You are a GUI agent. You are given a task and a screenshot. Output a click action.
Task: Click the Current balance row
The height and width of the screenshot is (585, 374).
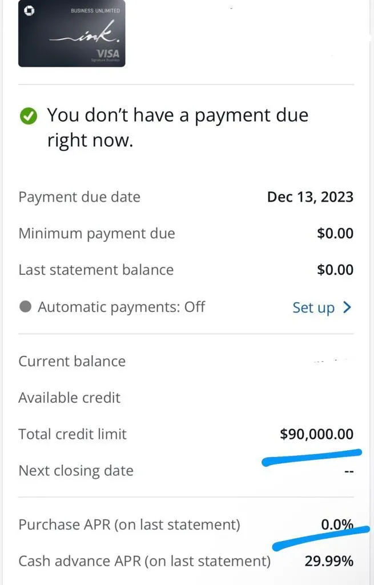pyautogui.click(x=186, y=361)
